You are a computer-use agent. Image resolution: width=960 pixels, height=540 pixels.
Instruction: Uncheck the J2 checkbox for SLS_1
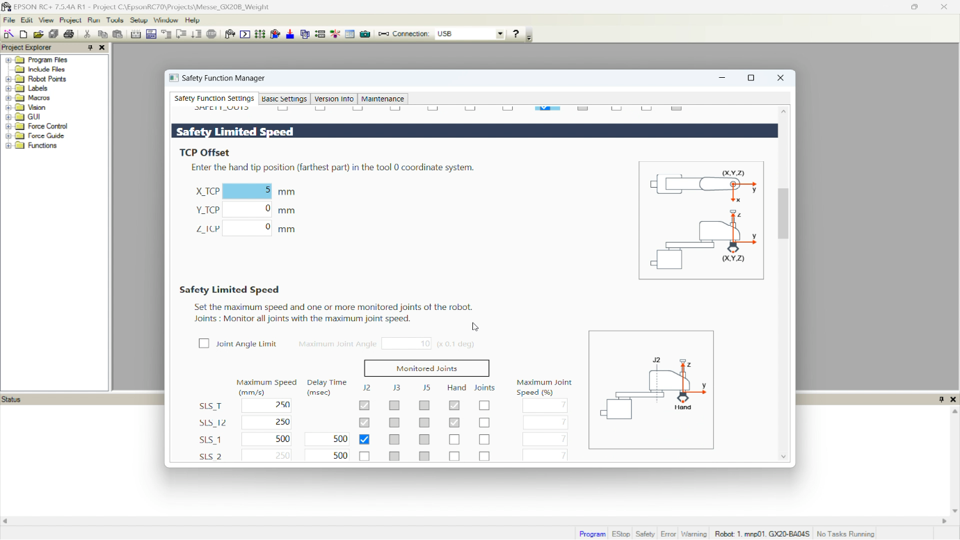click(365, 439)
